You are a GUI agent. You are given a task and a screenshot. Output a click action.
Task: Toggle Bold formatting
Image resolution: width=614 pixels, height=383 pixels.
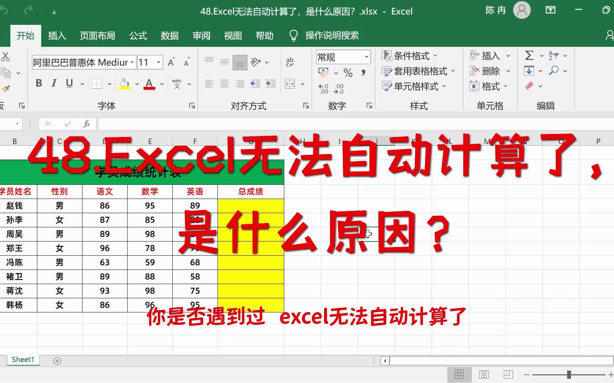click(39, 83)
